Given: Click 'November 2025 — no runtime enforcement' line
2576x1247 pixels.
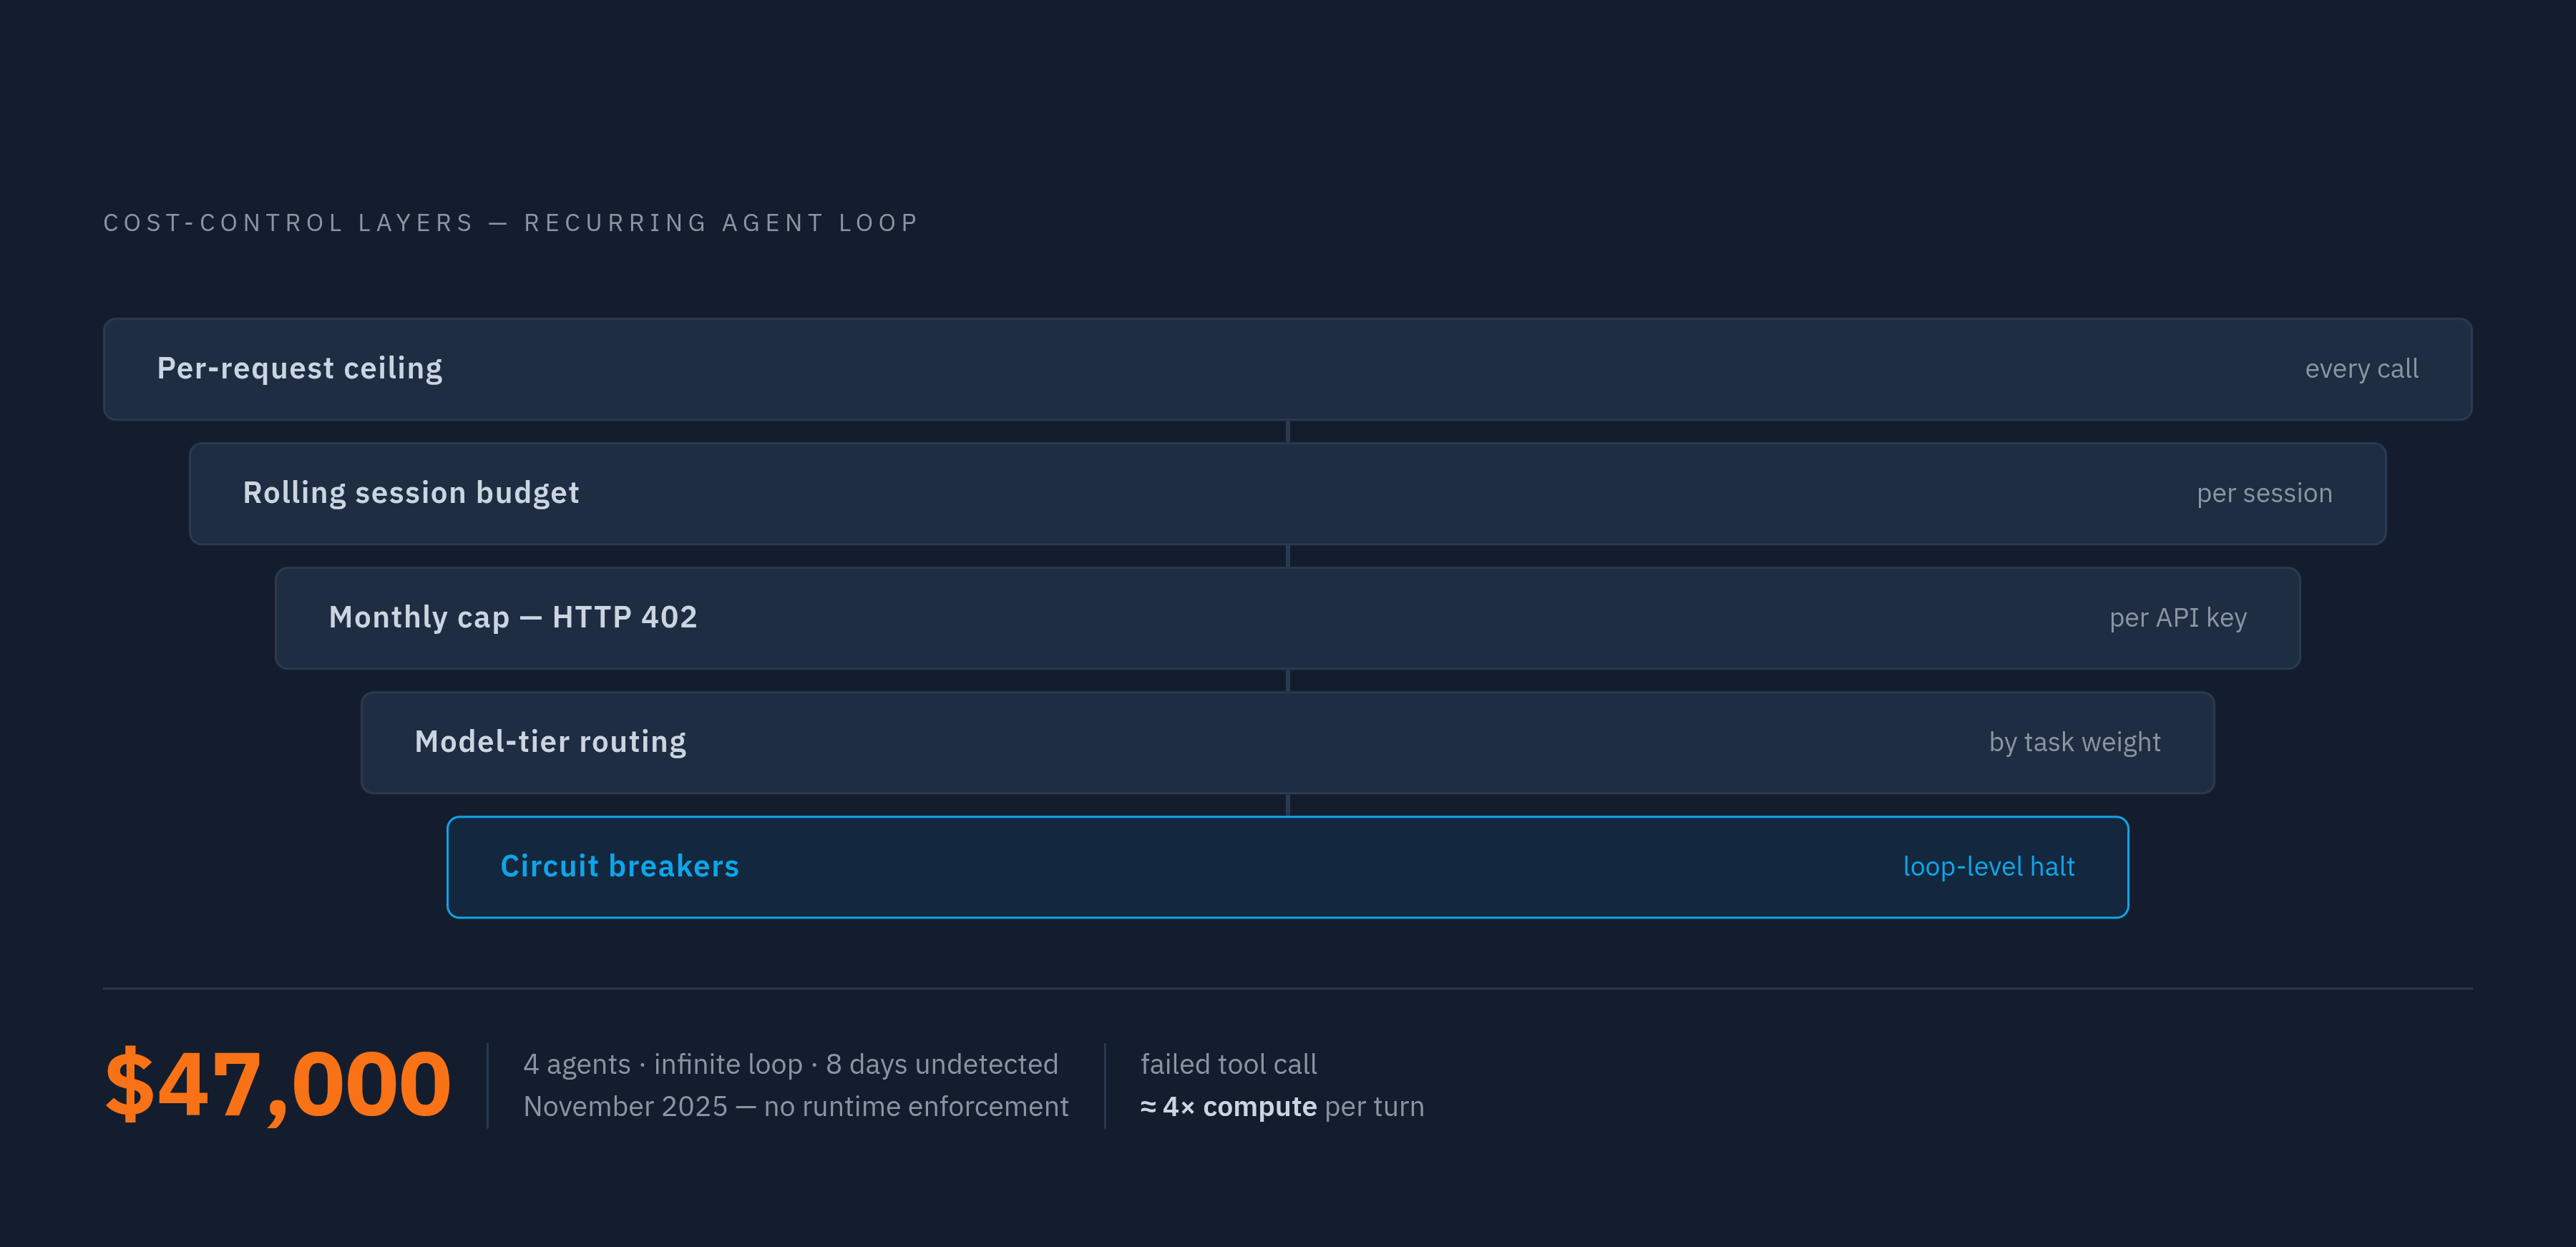Looking at the screenshot, I should click(x=796, y=1107).
